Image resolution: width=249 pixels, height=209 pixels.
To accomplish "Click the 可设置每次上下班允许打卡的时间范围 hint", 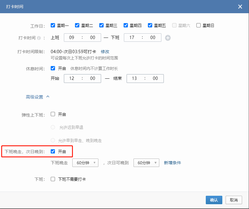I will [x=84, y=58].
